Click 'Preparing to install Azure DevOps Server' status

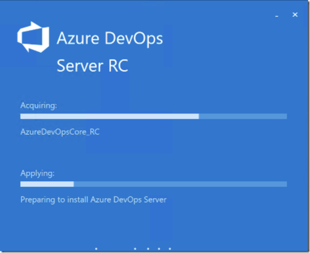click(93, 200)
